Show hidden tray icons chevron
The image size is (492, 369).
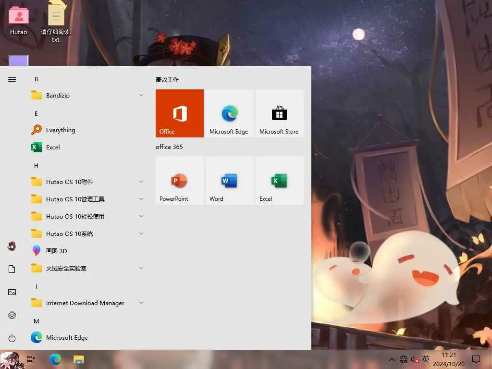coord(392,359)
